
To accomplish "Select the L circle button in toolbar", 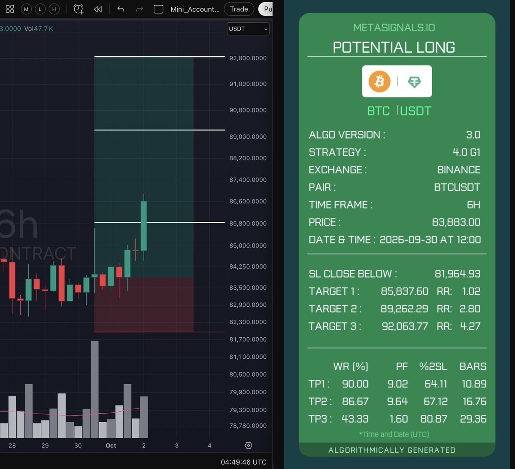I will point(40,9).
